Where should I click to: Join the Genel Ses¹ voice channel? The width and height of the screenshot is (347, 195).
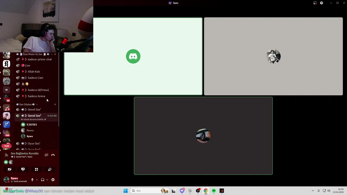[x=36, y=109]
